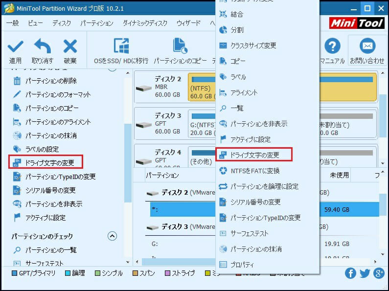The image size is (389, 291).
Task: Select Copy Partition (パーティションのコピー) in sidebar
Action: pos(46,108)
